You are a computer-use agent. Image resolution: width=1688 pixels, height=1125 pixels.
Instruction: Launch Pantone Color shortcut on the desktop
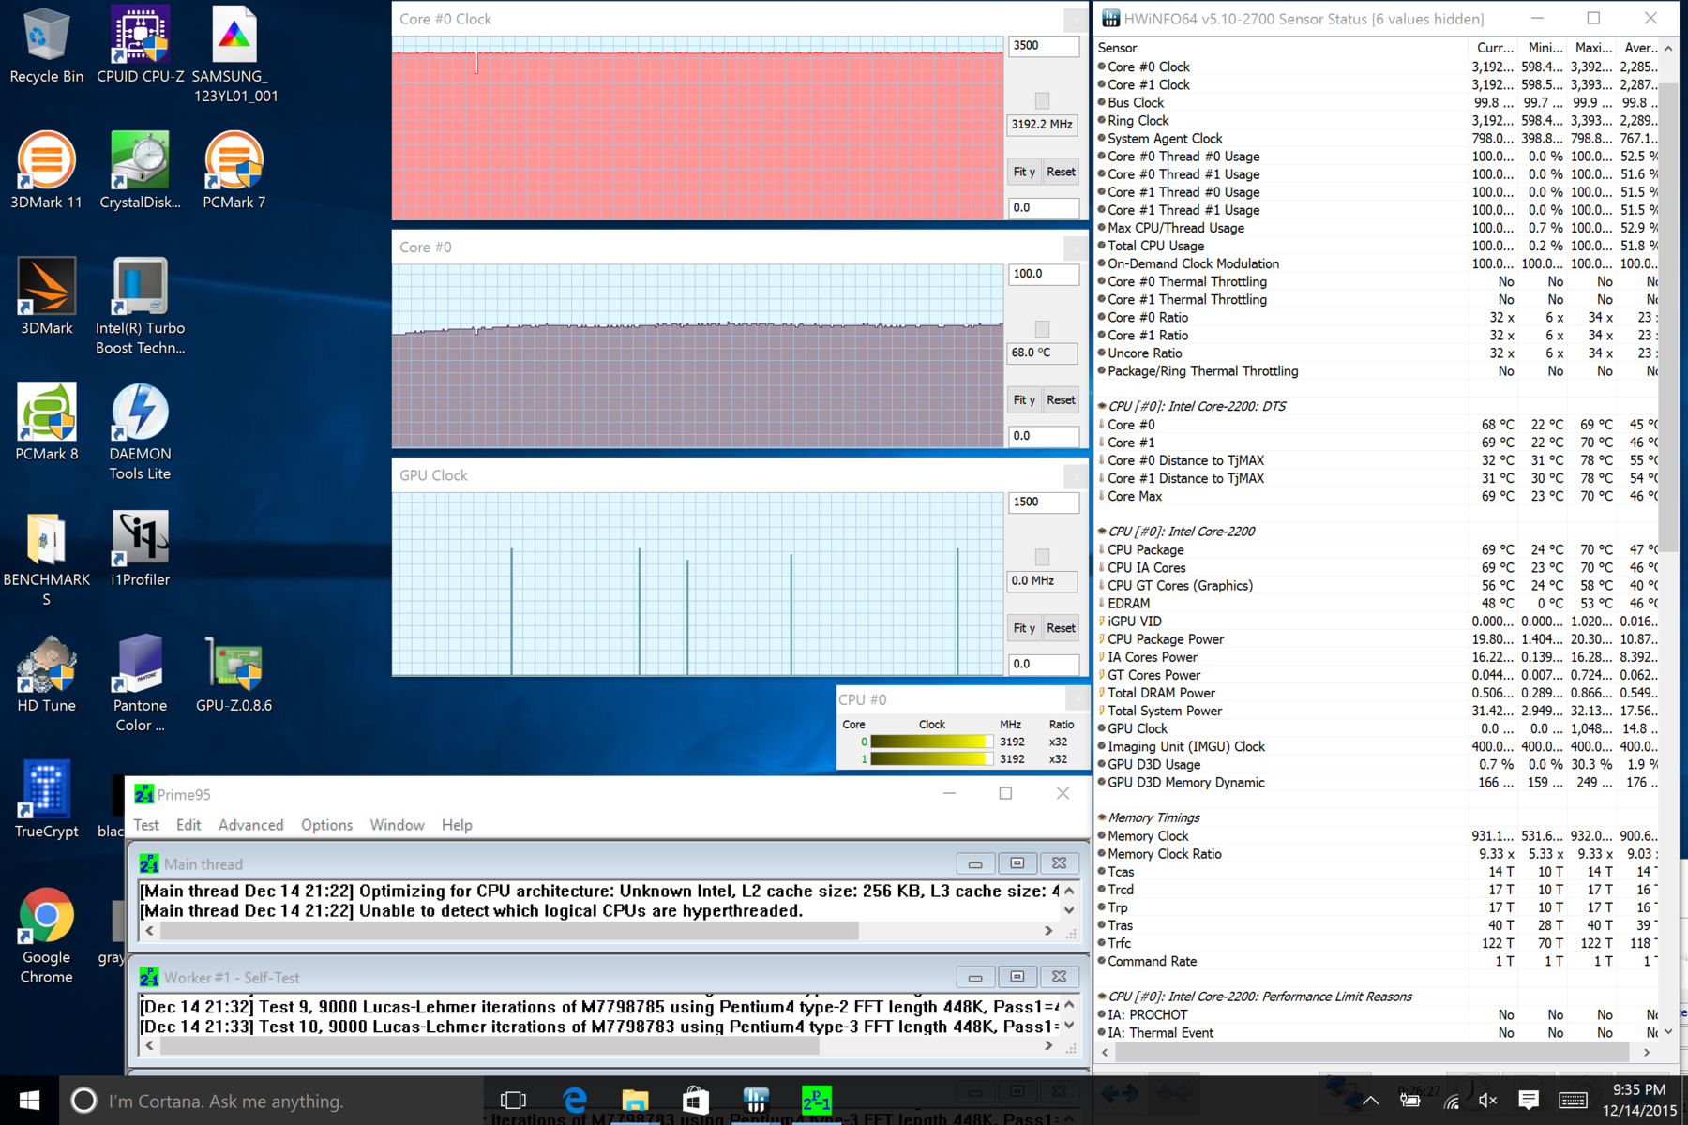[x=141, y=682]
